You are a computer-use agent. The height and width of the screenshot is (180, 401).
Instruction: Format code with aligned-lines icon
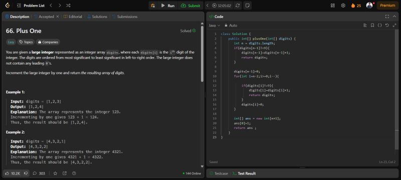click(x=365, y=25)
